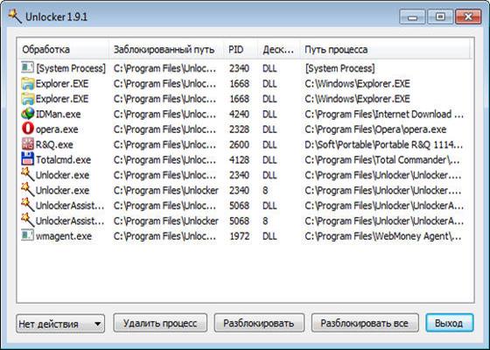Image resolution: width=490 pixels, height=350 pixels.
Task: Click the wmagent.exe process icon
Action: [27, 235]
